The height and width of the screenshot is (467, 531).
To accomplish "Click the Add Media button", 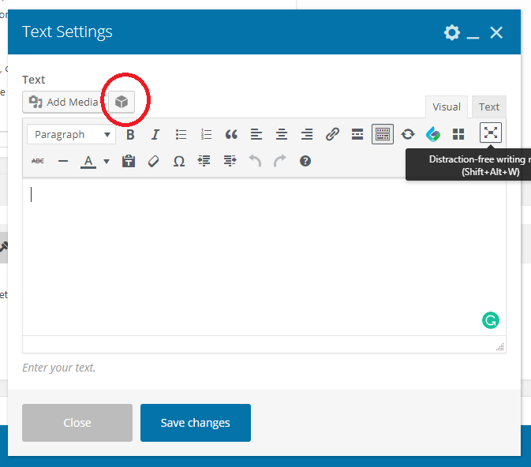I will coord(62,102).
